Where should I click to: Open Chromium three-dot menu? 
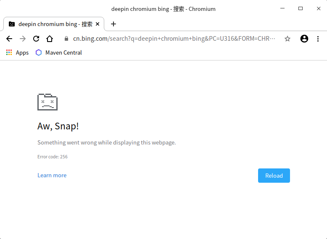pyautogui.click(x=318, y=39)
